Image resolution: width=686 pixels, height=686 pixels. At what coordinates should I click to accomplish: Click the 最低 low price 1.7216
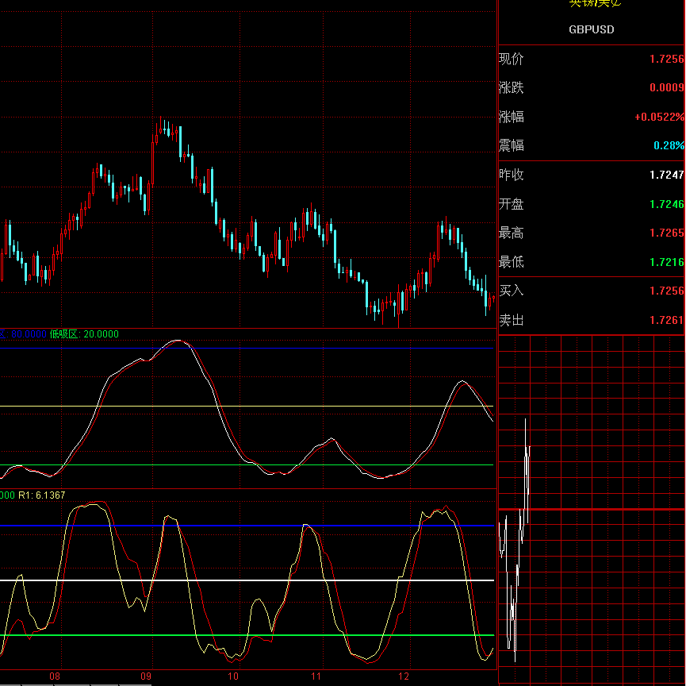click(665, 262)
